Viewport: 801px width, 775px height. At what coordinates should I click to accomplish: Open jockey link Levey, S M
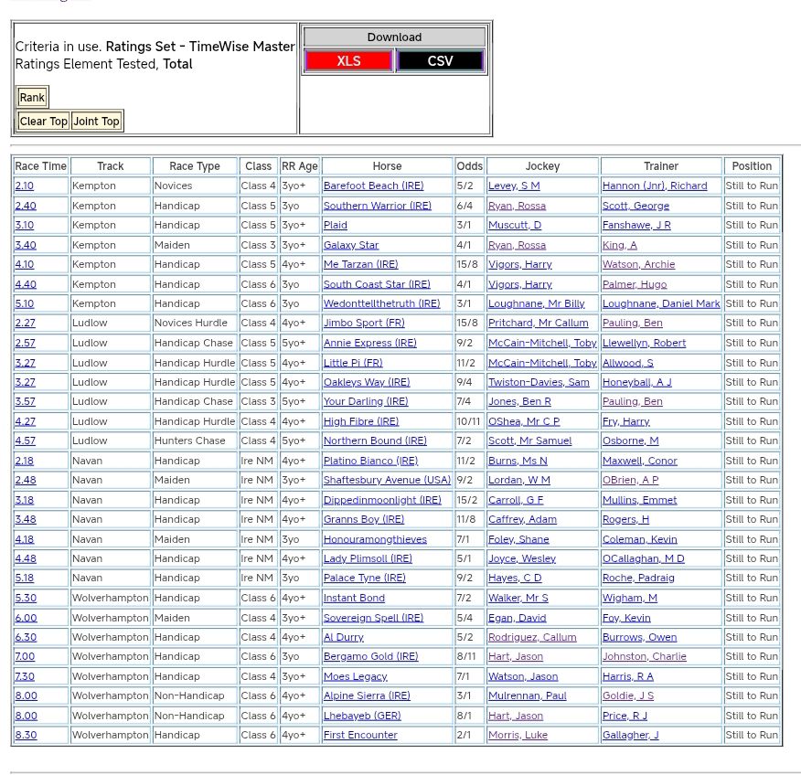tap(514, 186)
